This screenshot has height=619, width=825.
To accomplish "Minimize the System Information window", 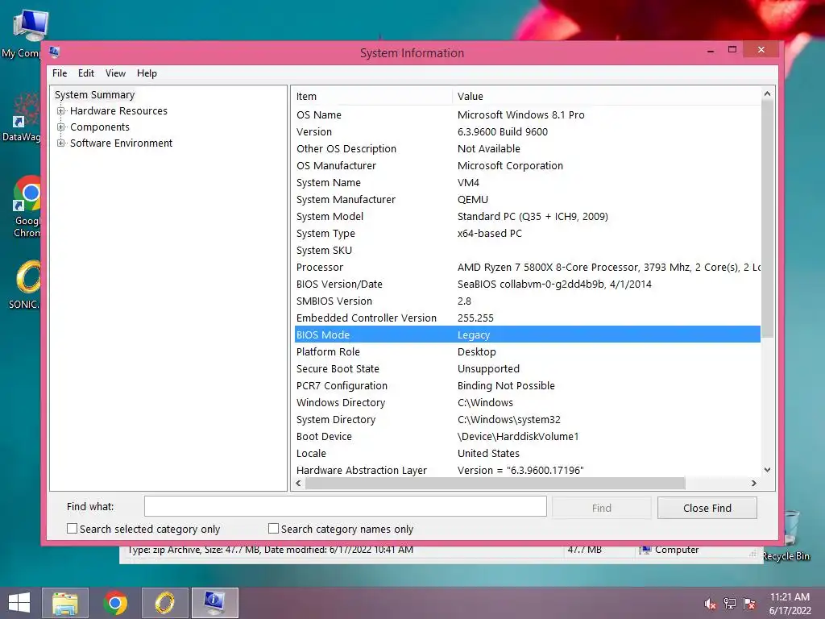I will tap(711, 51).
